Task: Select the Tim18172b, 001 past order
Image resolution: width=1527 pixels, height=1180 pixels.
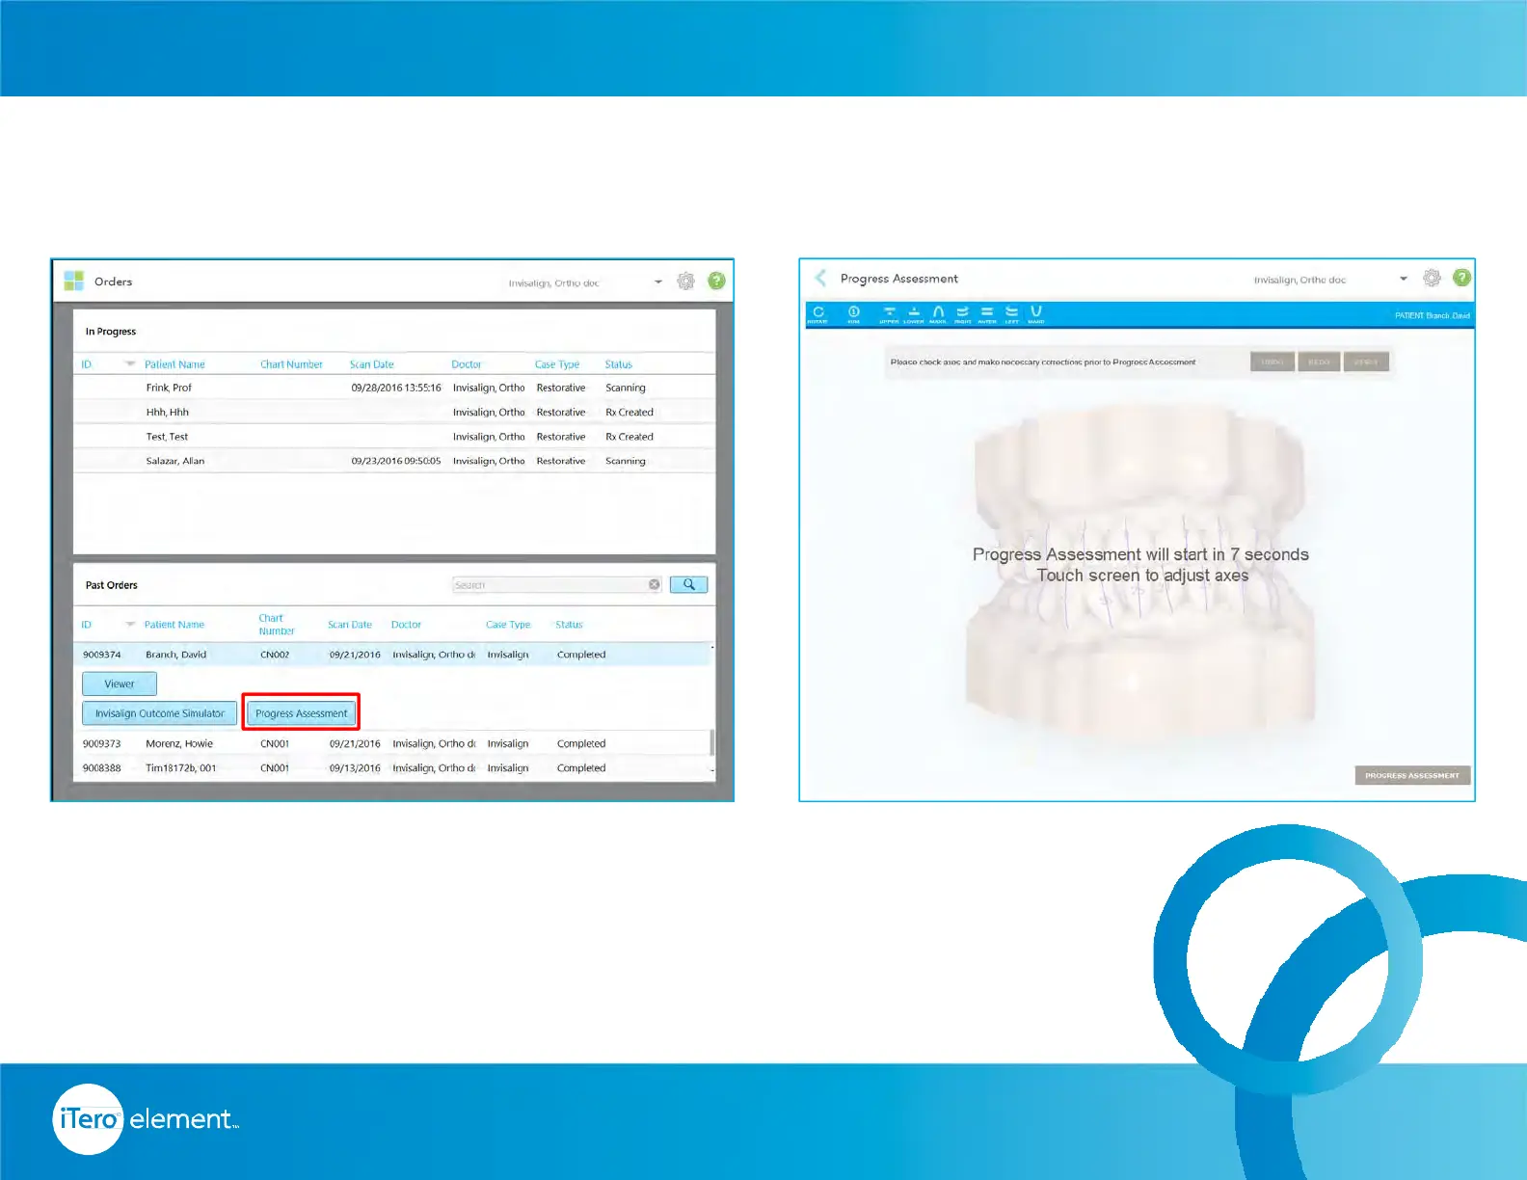Action: (x=392, y=768)
